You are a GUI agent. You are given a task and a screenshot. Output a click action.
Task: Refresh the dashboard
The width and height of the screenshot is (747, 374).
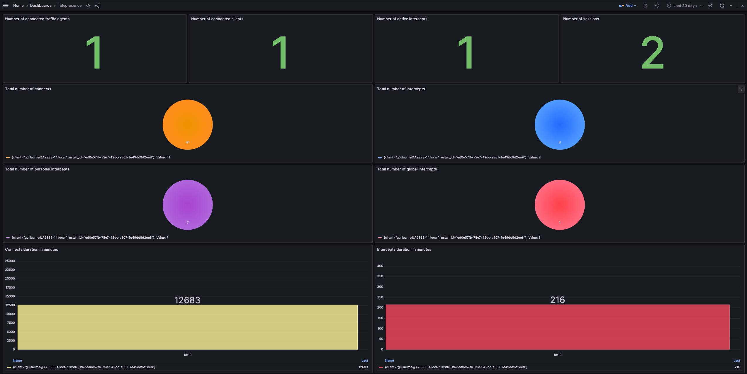(722, 6)
